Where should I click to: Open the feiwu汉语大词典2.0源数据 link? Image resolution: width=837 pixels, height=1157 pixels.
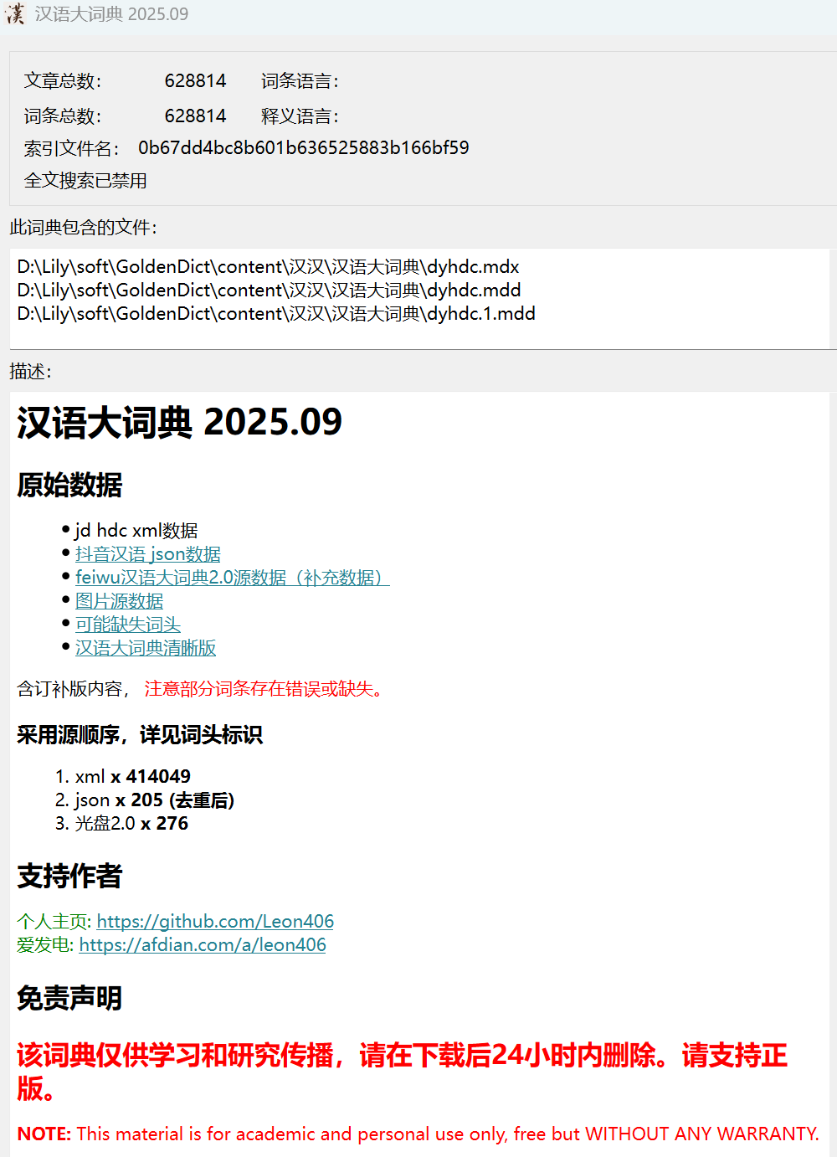pyautogui.click(x=232, y=578)
